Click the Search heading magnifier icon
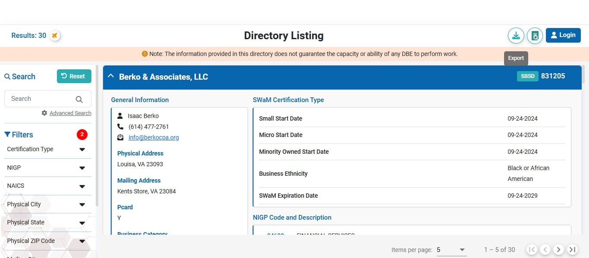 click(7, 77)
